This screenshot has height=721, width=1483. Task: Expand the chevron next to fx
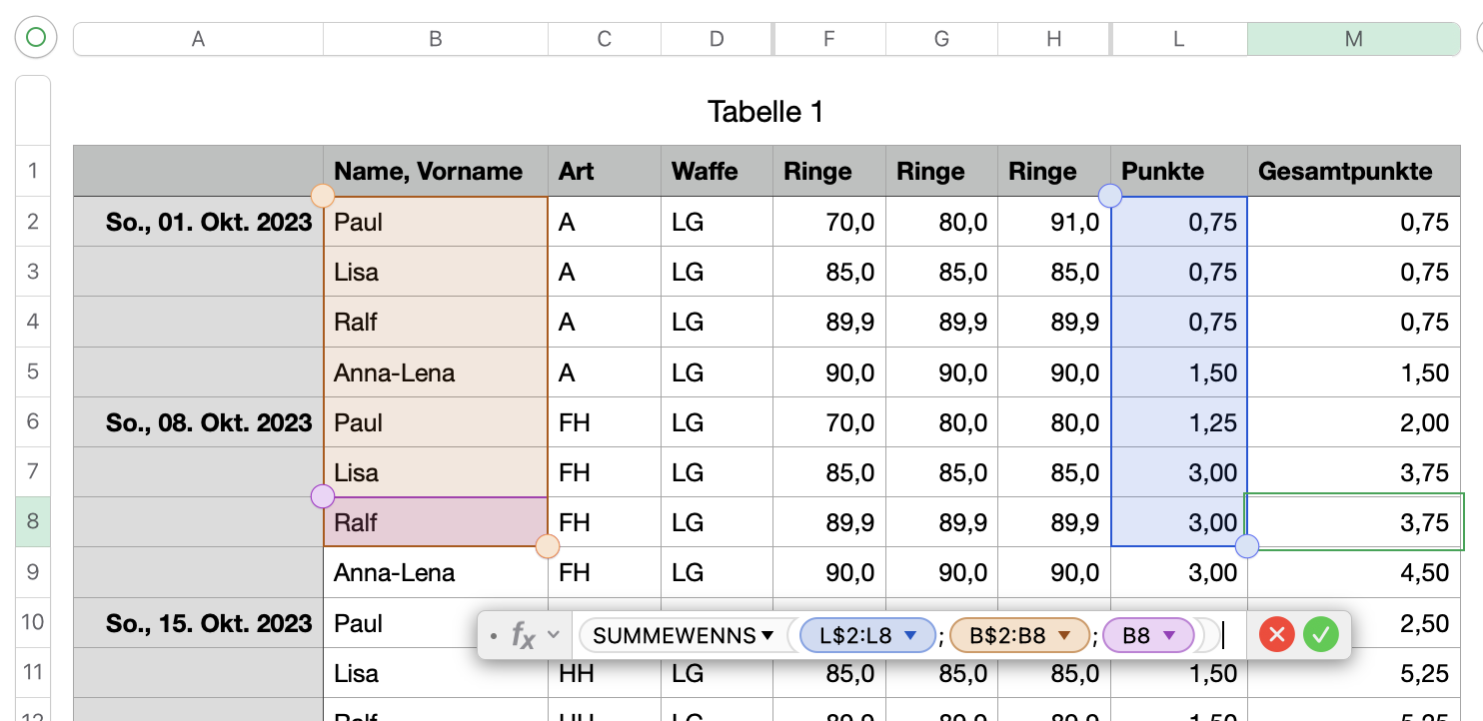click(554, 634)
